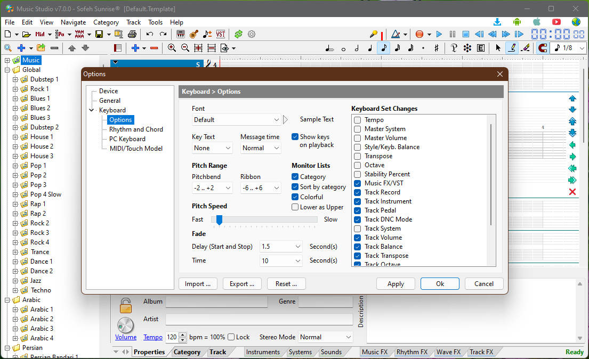Click the metronome icon
This screenshot has height=359, width=589.
396,34
